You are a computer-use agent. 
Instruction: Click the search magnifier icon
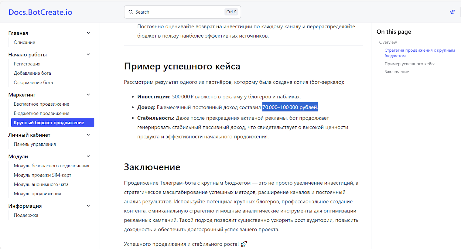[131, 12]
